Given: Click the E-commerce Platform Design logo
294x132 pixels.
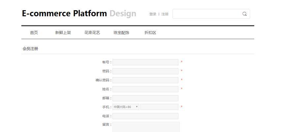Looking at the screenshot, I should (x=79, y=14).
